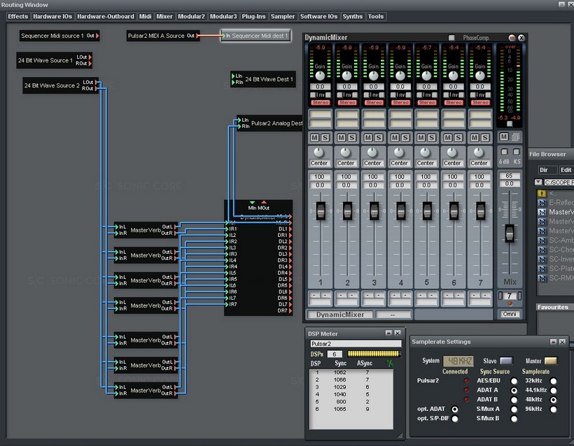Open the File Browser path dropdown arrow
Viewport: 574px width, 446px height.
tap(538, 182)
